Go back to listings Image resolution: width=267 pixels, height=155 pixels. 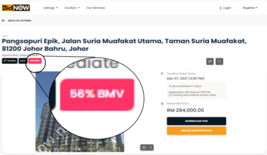19,20
